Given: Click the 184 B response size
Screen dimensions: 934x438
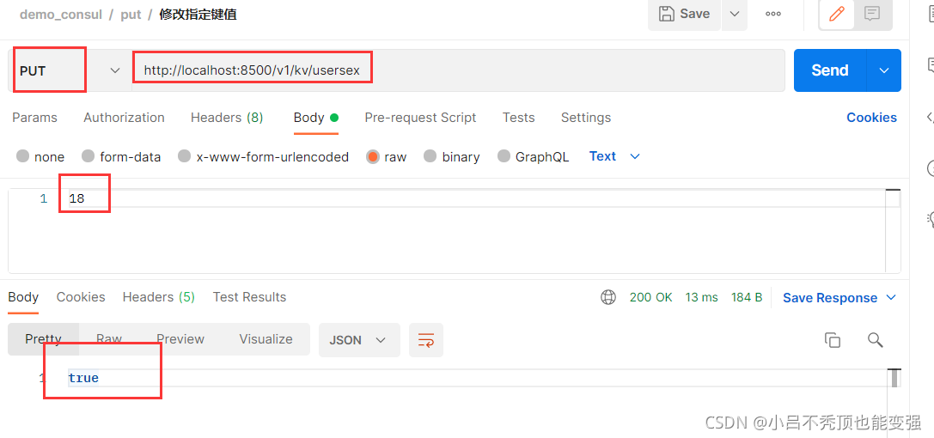Looking at the screenshot, I should pyautogui.click(x=747, y=297).
